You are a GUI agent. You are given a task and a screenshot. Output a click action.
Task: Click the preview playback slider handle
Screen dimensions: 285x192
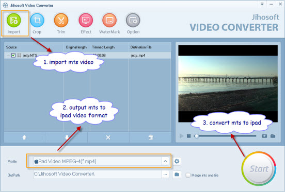click(x=197, y=136)
